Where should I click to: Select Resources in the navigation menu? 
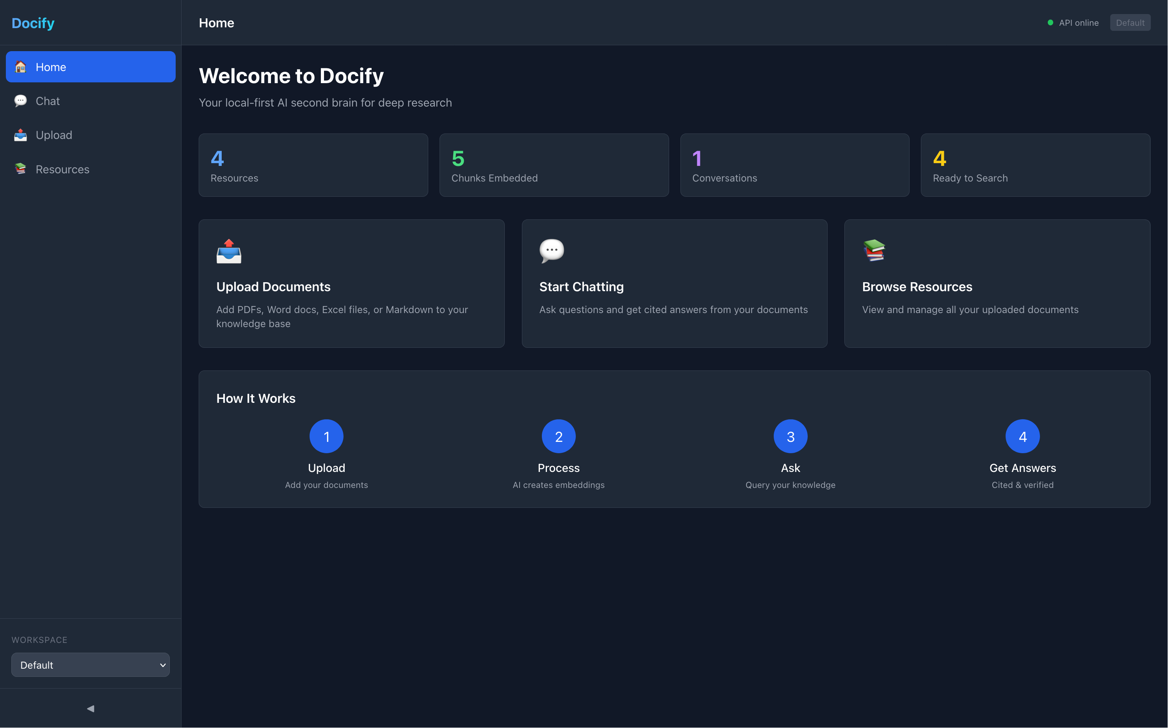(62, 169)
